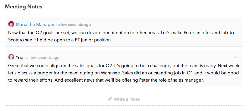Click "Peter" in Maria's note text

click(189, 33)
